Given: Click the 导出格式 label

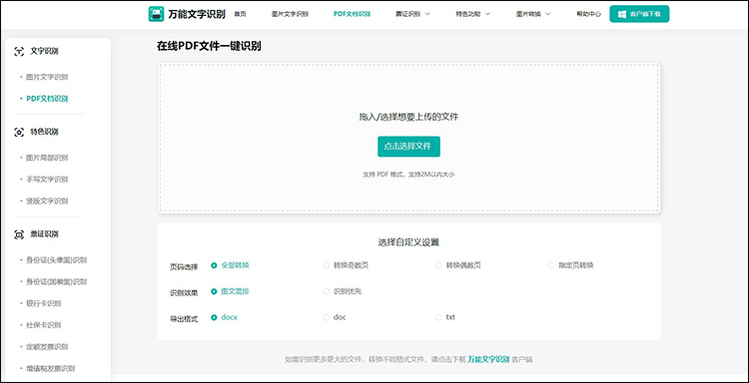Looking at the screenshot, I should [184, 319].
